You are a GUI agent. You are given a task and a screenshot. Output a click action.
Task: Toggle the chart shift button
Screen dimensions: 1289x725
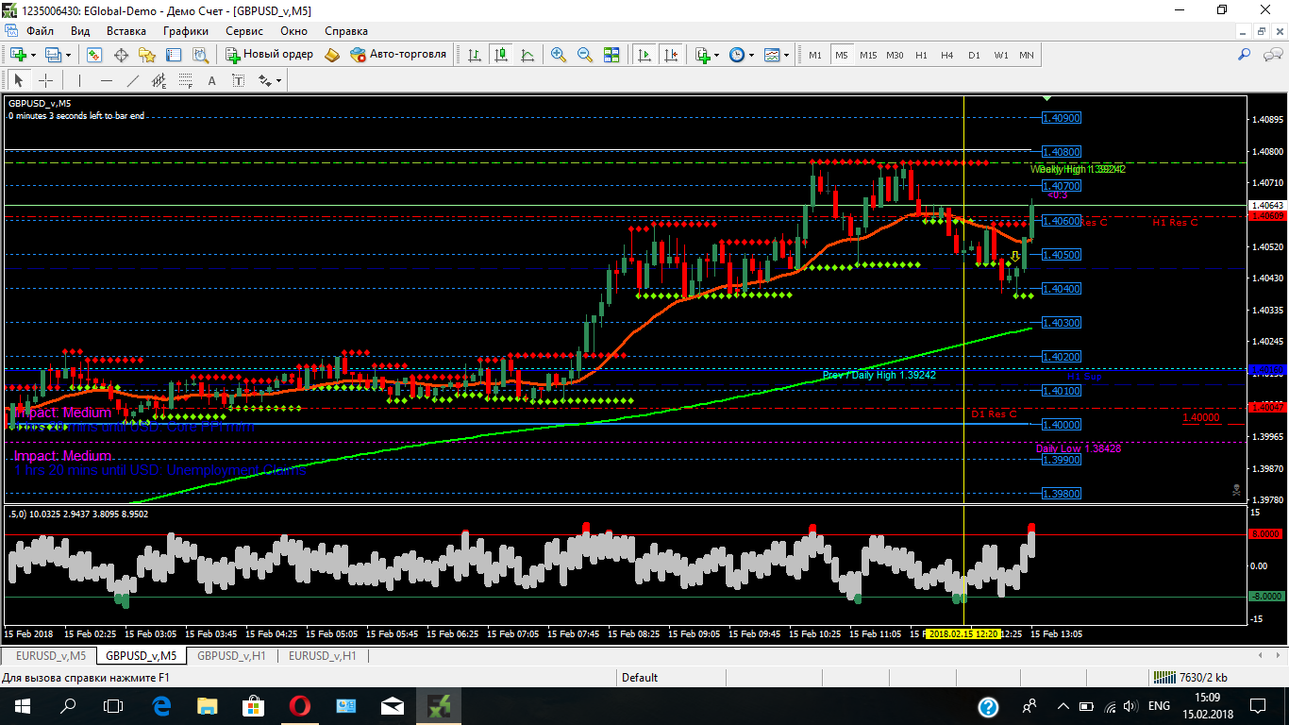click(671, 55)
